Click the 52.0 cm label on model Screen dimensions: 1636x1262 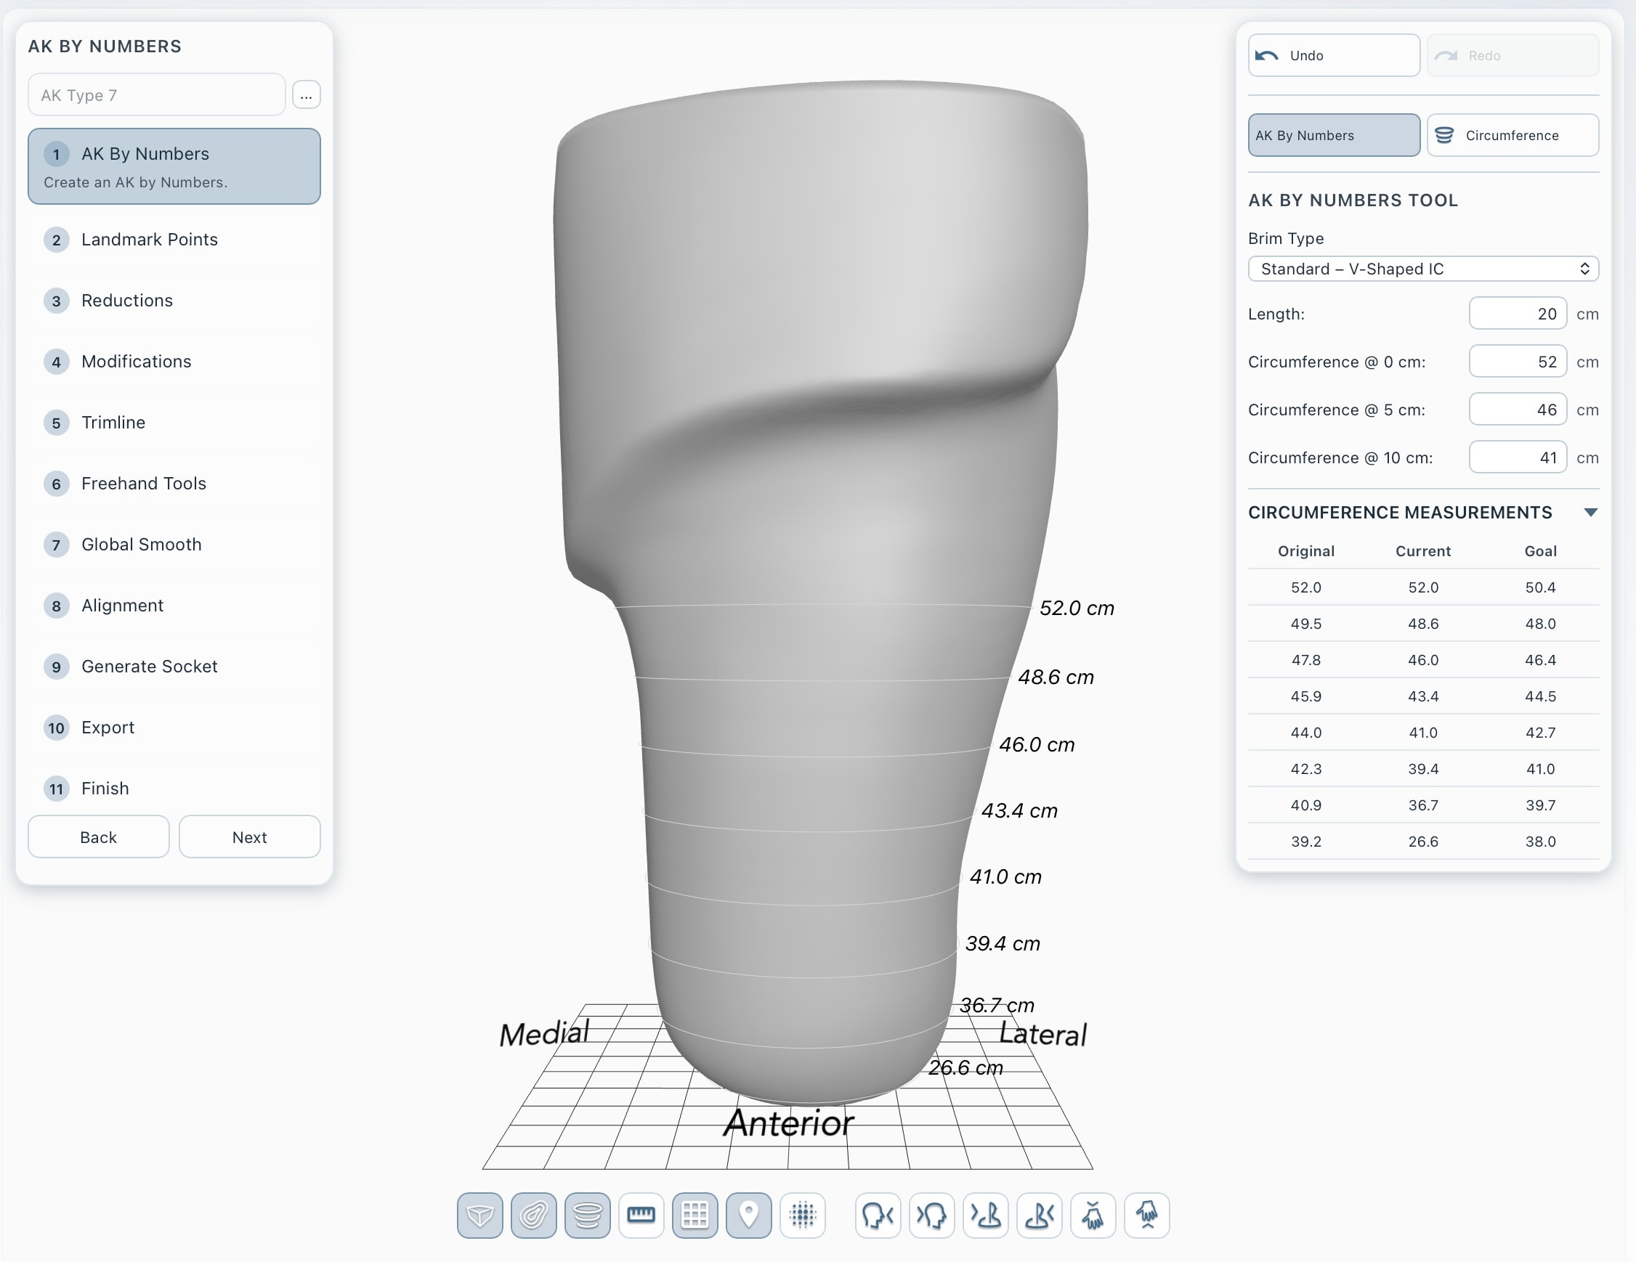(1077, 608)
